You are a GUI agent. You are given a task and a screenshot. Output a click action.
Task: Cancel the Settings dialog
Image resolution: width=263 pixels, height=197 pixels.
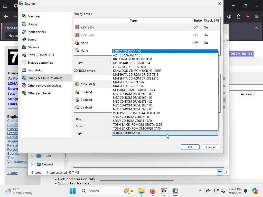(x=211, y=147)
